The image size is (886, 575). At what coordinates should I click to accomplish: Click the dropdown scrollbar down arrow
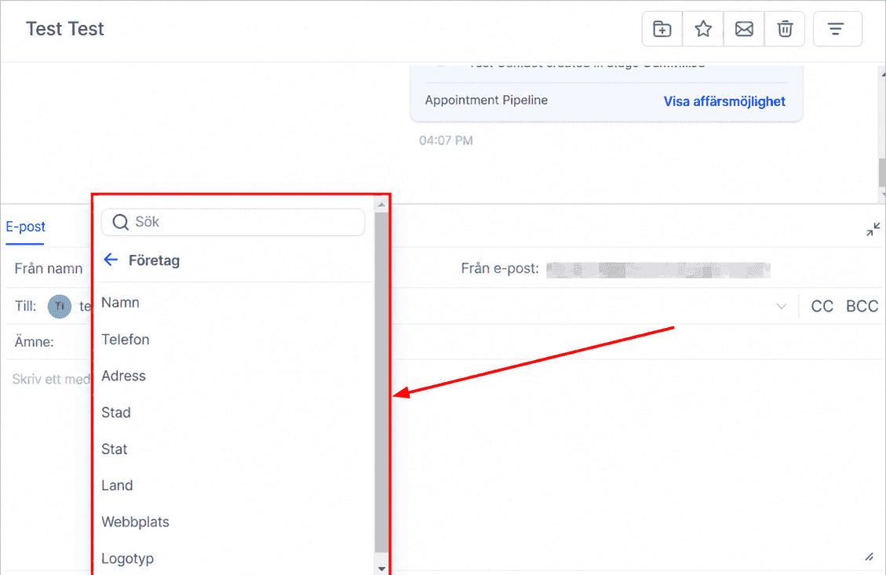[x=381, y=569]
